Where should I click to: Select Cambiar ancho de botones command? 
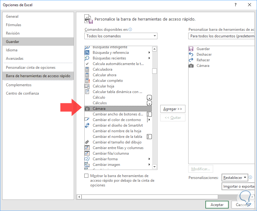pyautogui.click(x=118, y=114)
